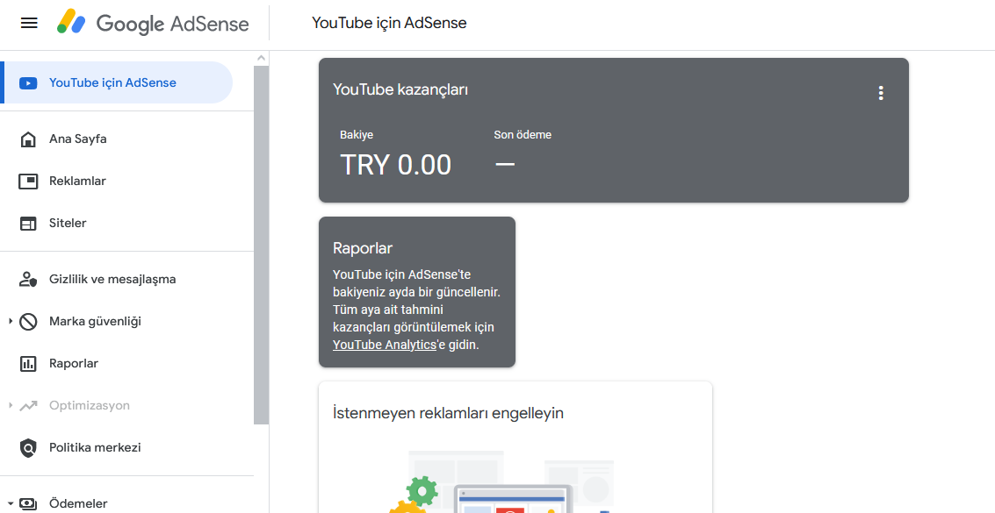Click the sidebar scroll up arrow
The width and height of the screenshot is (995, 513).
[x=261, y=58]
